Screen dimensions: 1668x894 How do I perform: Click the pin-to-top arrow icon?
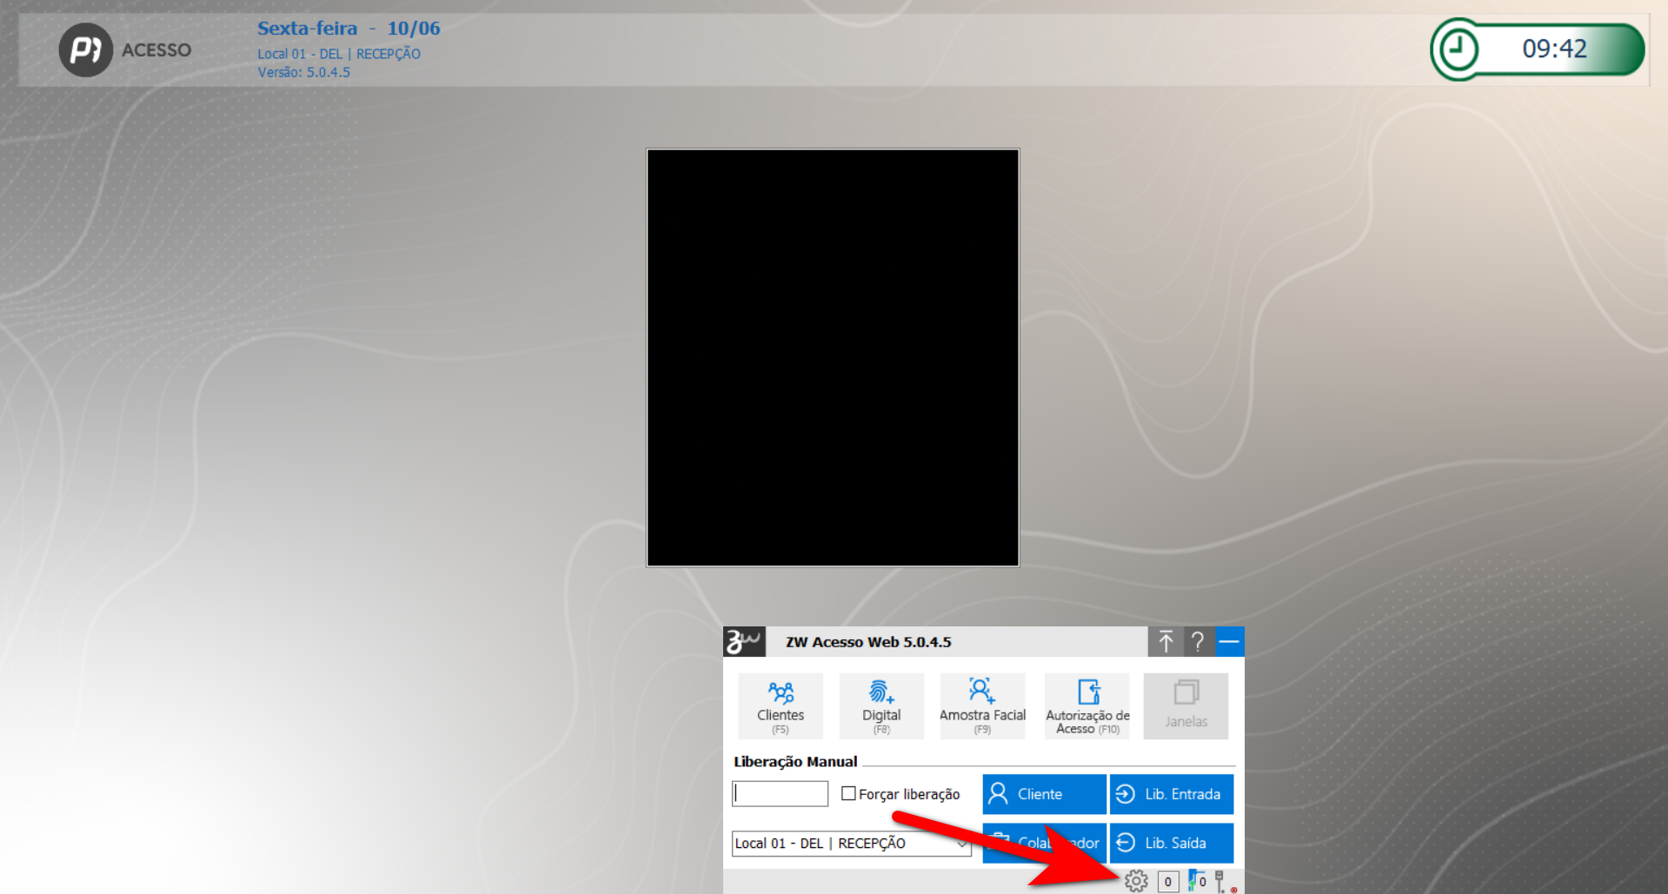click(x=1166, y=642)
